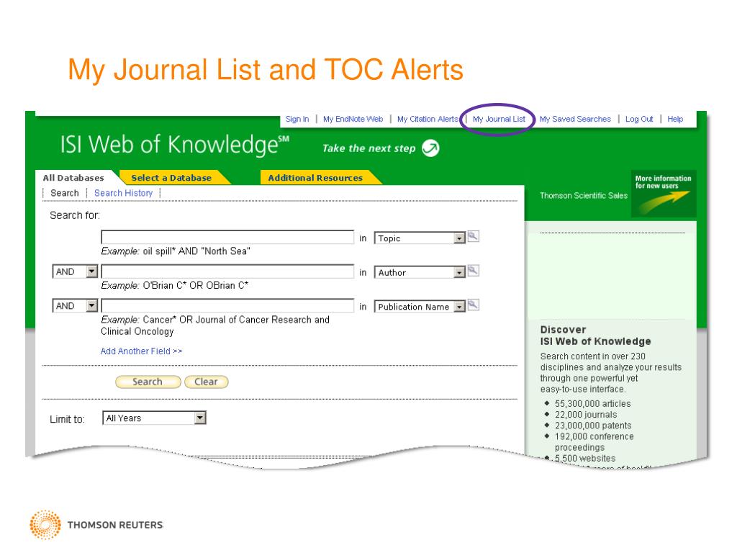Click the '23,000,000 patents' bullet text
737x553 pixels.
click(x=593, y=426)
